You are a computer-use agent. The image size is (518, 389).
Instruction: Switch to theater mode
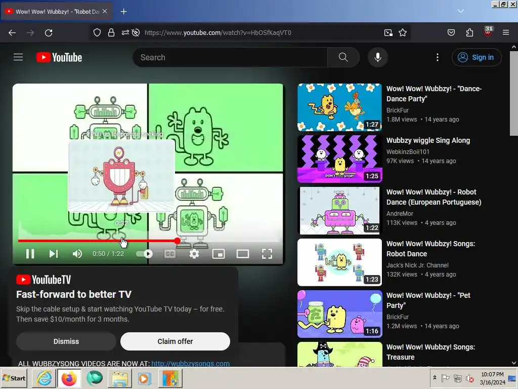click(243, 254)
